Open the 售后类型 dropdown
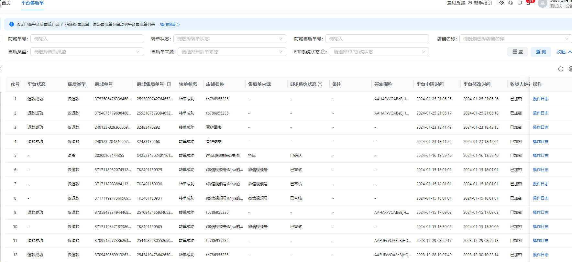The height and width of the screenshot is (262, 572). pos(87,52)
